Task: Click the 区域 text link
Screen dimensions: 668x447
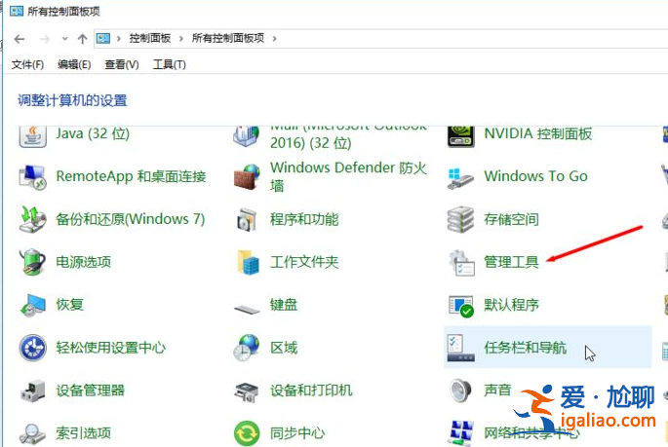Action: pos(284,348)
